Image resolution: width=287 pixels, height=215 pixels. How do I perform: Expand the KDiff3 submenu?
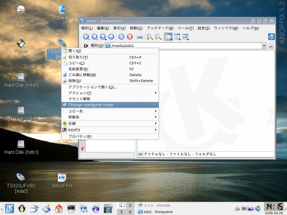point(110,130)
